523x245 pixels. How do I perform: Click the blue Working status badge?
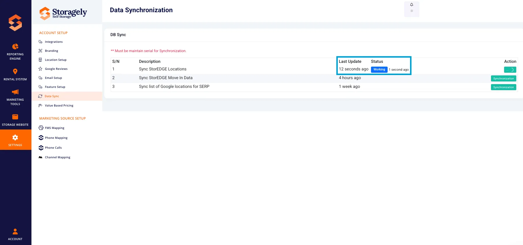pos(379,70)
